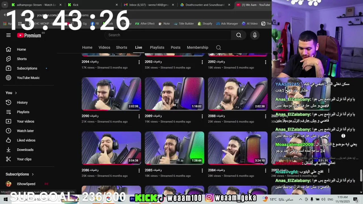Open Note bookmark
This screenshot has height=204, width=363.
point(164,24)
